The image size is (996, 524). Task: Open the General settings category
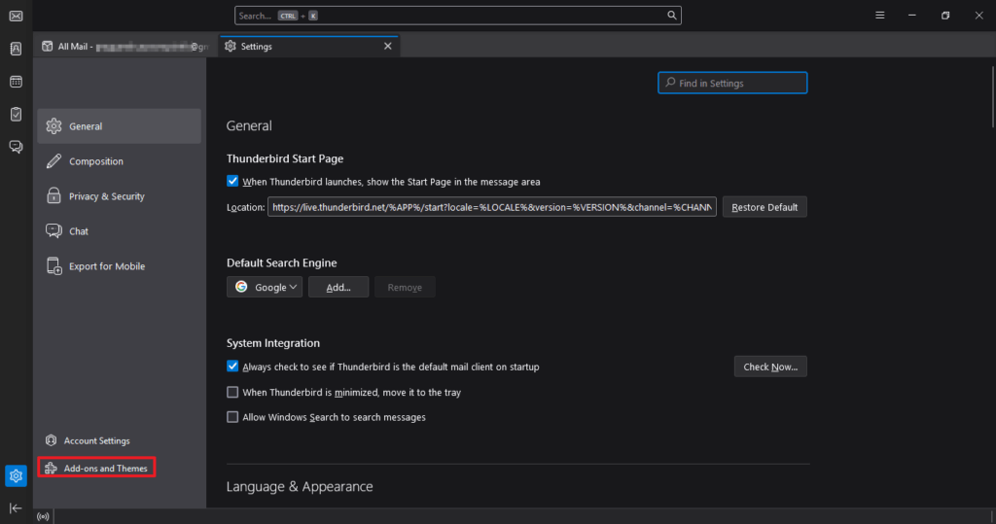pos(120,125)
